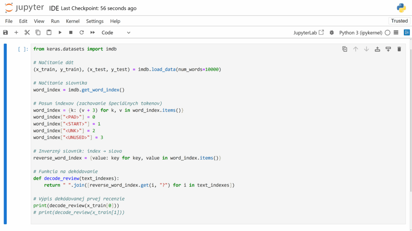Screen dimensions: 412x231
Task: Move the cell down with the arrow icon
Action: coord(367,49)
